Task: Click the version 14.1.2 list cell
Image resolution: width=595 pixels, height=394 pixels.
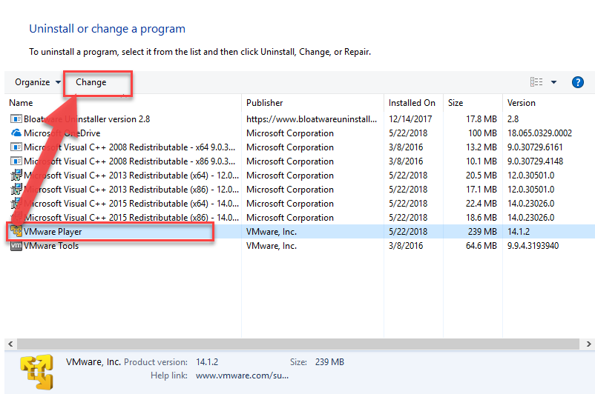Action: point(519,232)
